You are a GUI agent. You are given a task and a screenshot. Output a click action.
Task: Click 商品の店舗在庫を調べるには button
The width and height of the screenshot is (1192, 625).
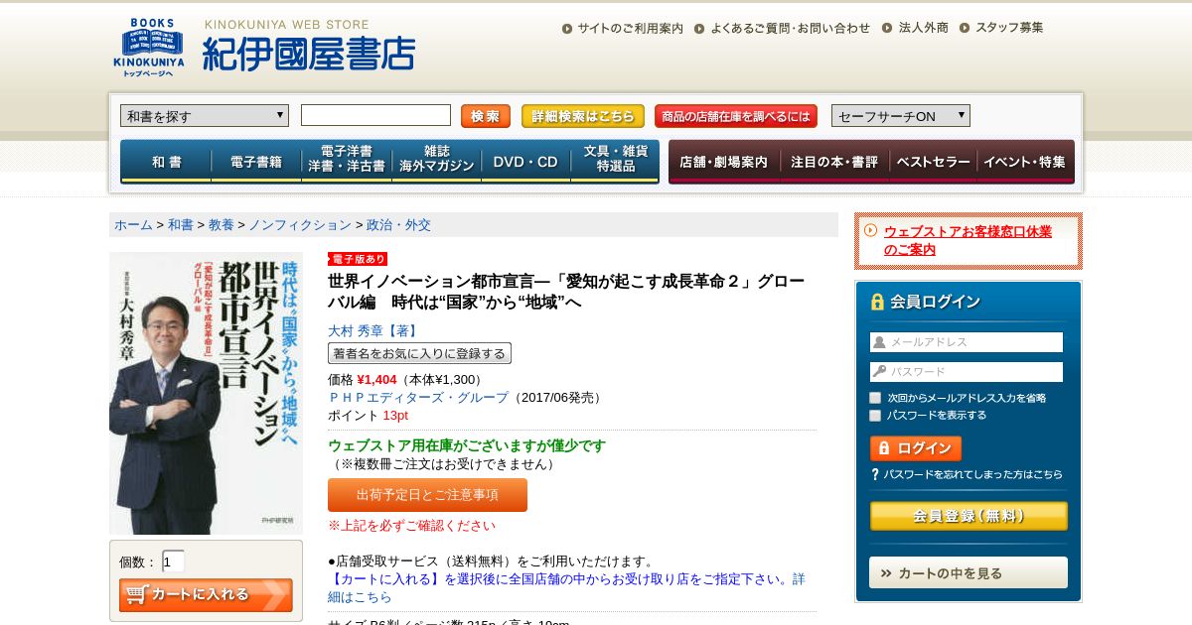tap(736, 116)
